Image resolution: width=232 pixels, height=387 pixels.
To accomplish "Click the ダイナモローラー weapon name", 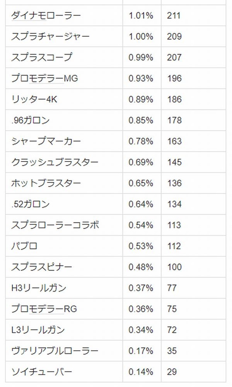I will coord(46,15).
